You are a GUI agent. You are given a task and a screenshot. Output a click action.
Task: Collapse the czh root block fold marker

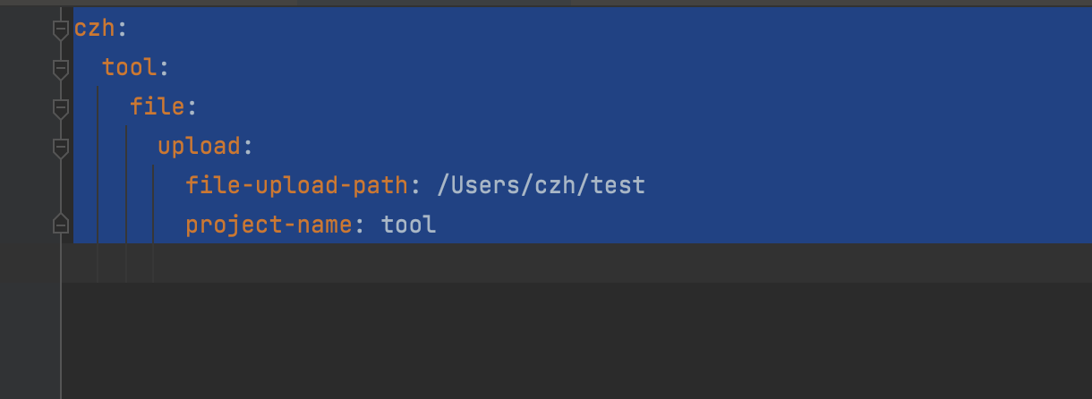coord(60,30)
